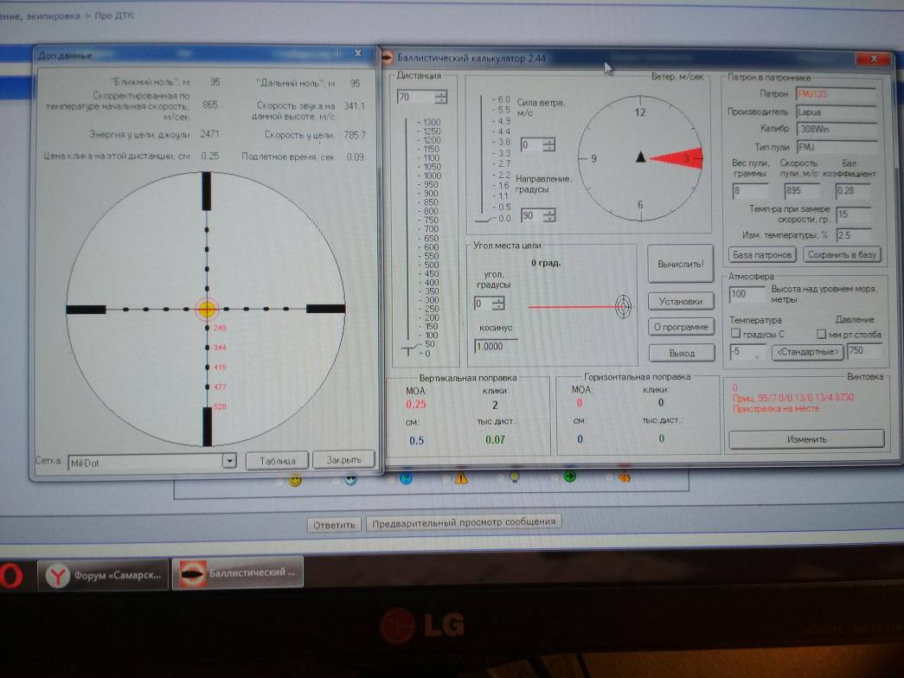
Task: Adjust the wind direction degrees spinner
Action: 549,215
